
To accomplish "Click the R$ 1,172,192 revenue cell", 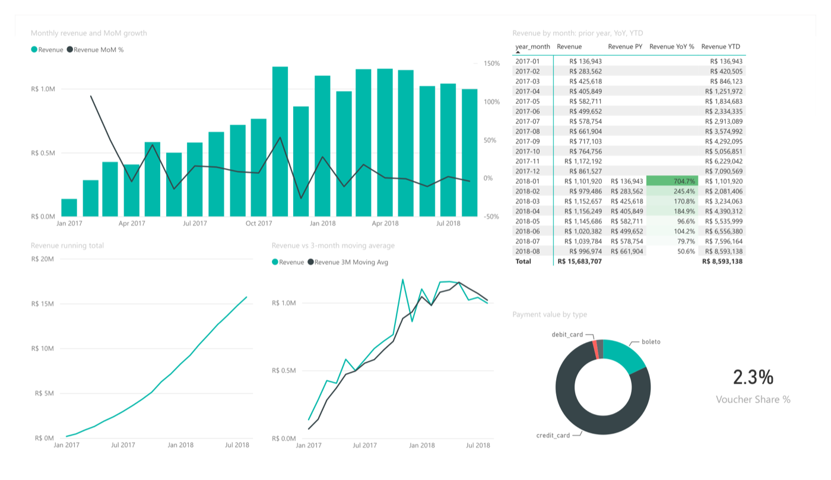I will click(583, 161).
